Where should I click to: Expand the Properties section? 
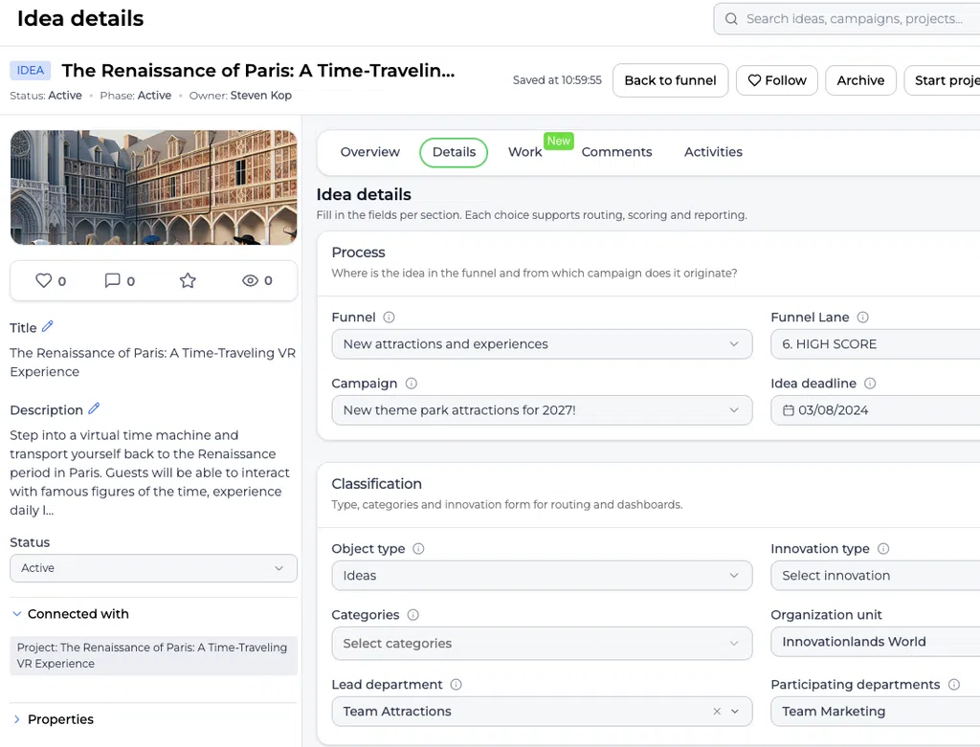tap(17, 719)
